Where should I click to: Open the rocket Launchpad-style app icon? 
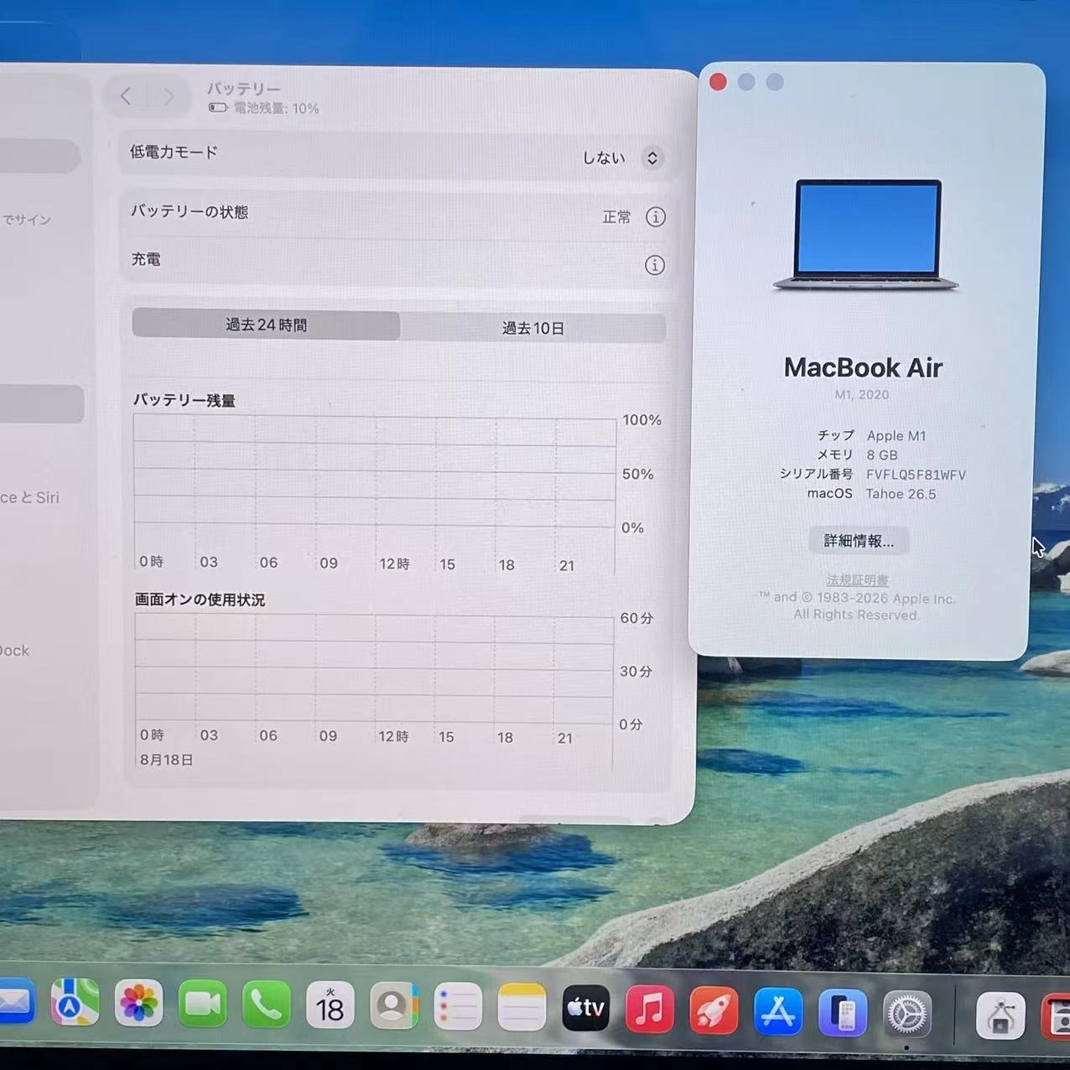714,1010
